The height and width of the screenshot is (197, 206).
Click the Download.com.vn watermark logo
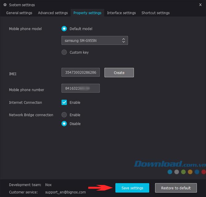click(x=170, y=164)
